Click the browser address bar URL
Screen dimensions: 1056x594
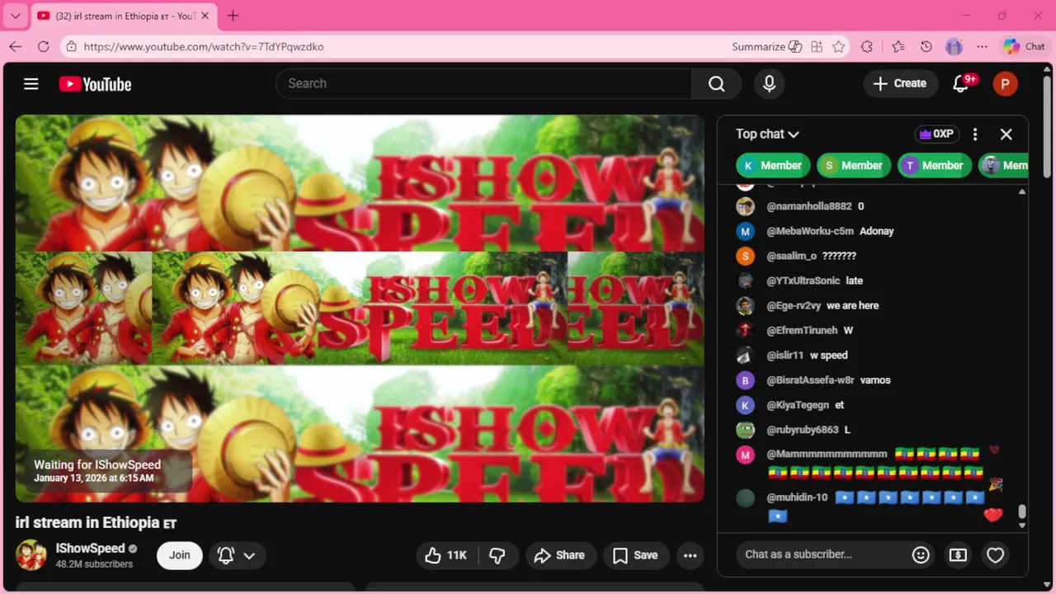click(204, 47)
